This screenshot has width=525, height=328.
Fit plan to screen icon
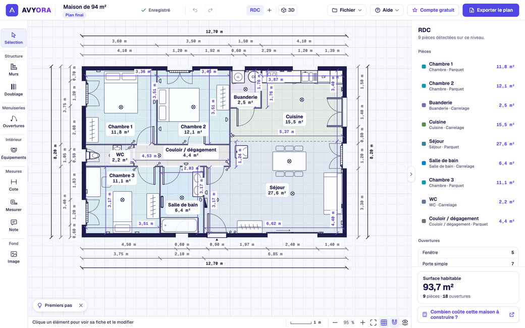tap(374, 322)
